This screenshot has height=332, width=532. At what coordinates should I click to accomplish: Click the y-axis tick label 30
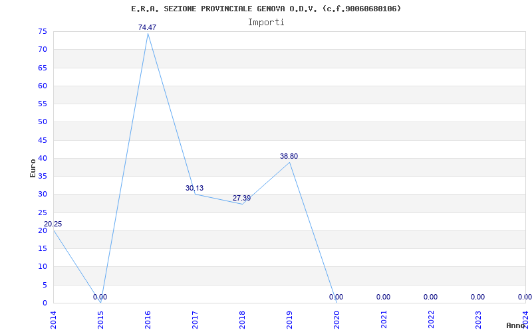43,194
